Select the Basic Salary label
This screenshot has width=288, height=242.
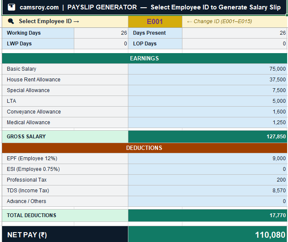pos(65,69)
